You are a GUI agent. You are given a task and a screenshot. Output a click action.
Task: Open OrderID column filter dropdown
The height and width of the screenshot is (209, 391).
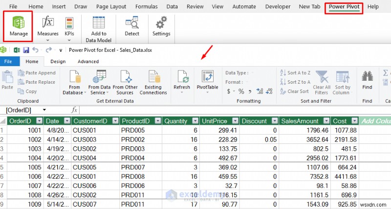click(x=40, y=121)
